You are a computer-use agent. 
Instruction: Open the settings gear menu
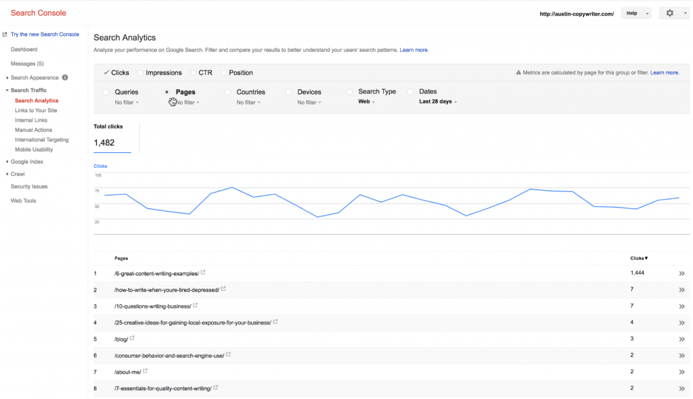[x=669, y=13]
